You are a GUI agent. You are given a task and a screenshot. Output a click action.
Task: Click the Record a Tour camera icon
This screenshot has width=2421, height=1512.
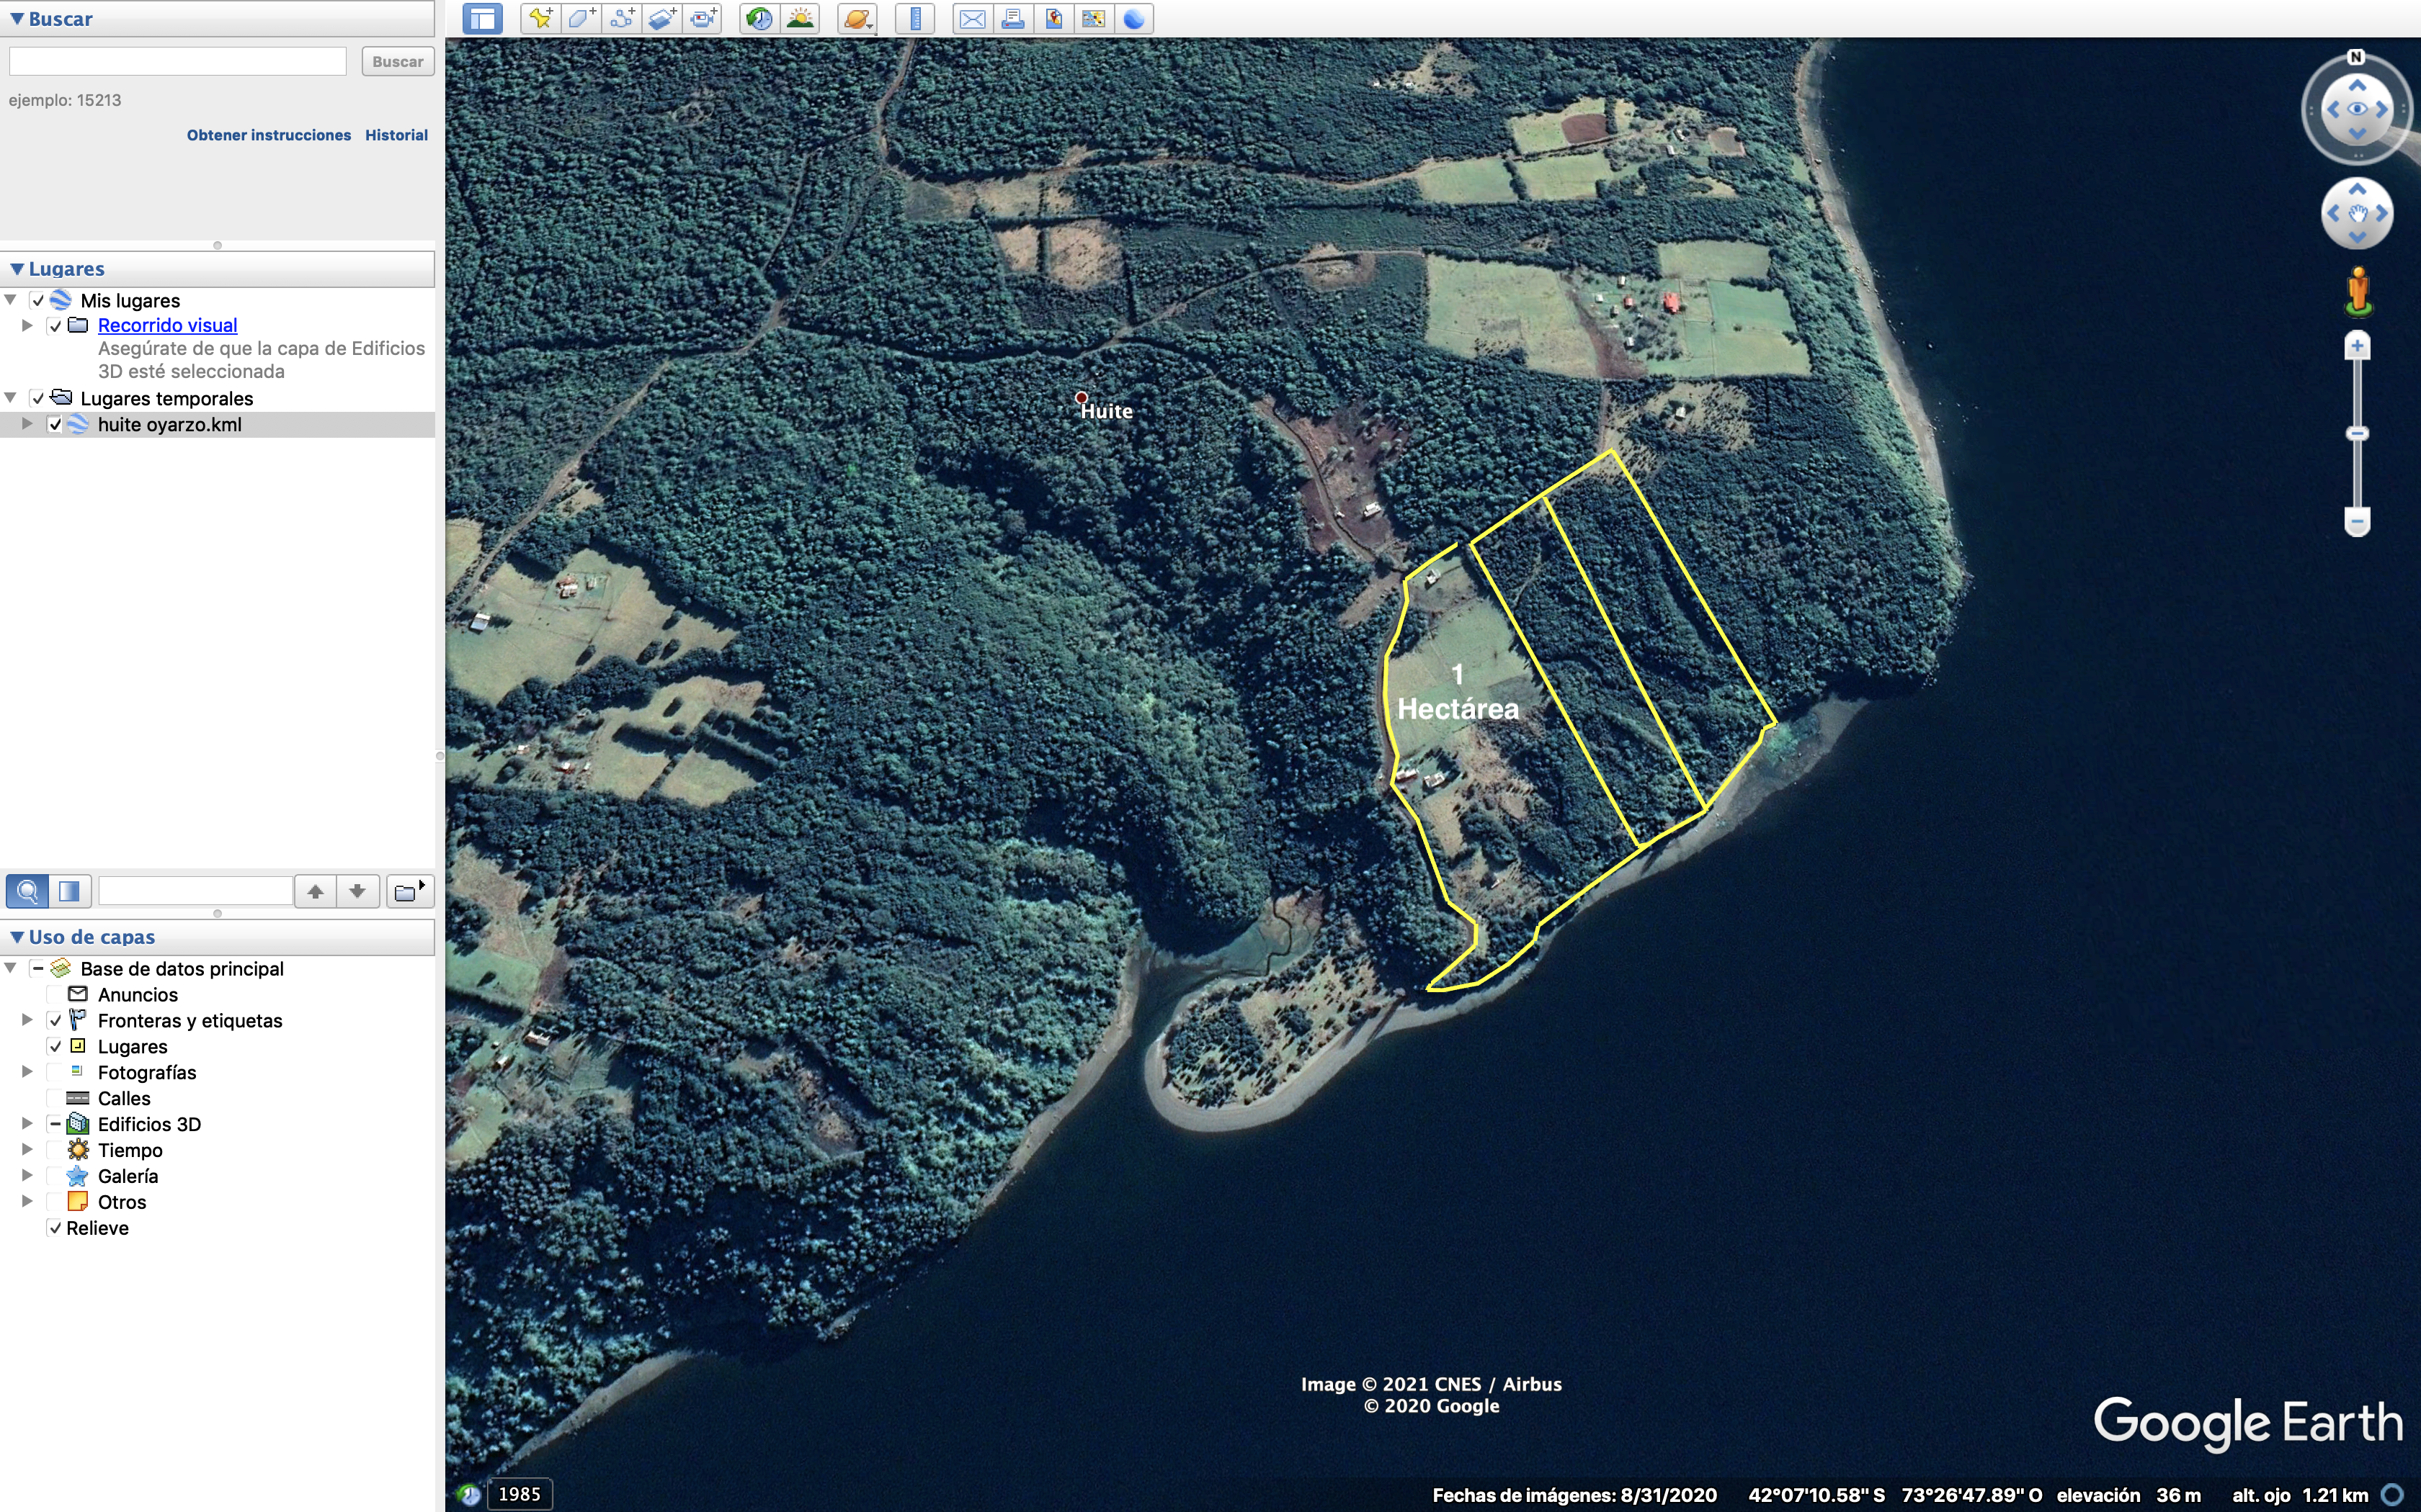coord(704,18)
